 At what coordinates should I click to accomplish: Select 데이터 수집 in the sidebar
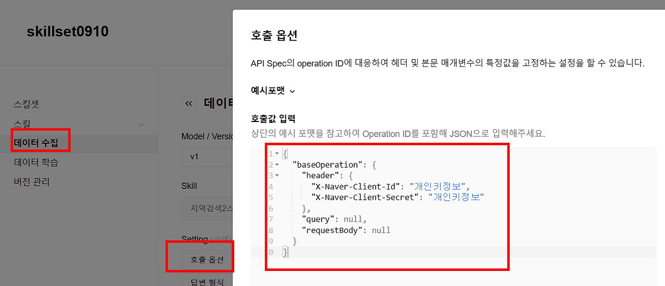(x=36, y=143)
